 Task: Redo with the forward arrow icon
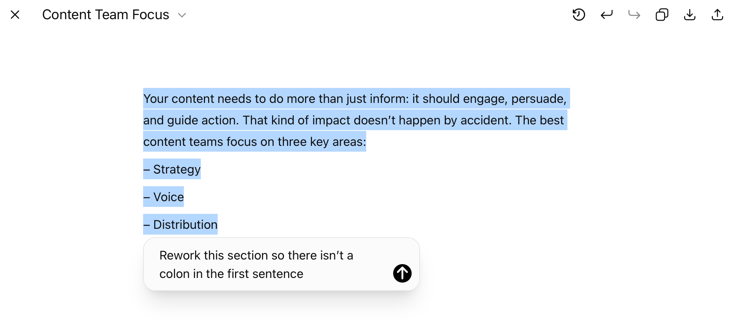coord(634,15)
